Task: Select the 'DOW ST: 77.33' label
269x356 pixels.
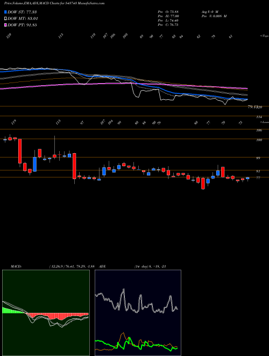Action: point(22,12)
